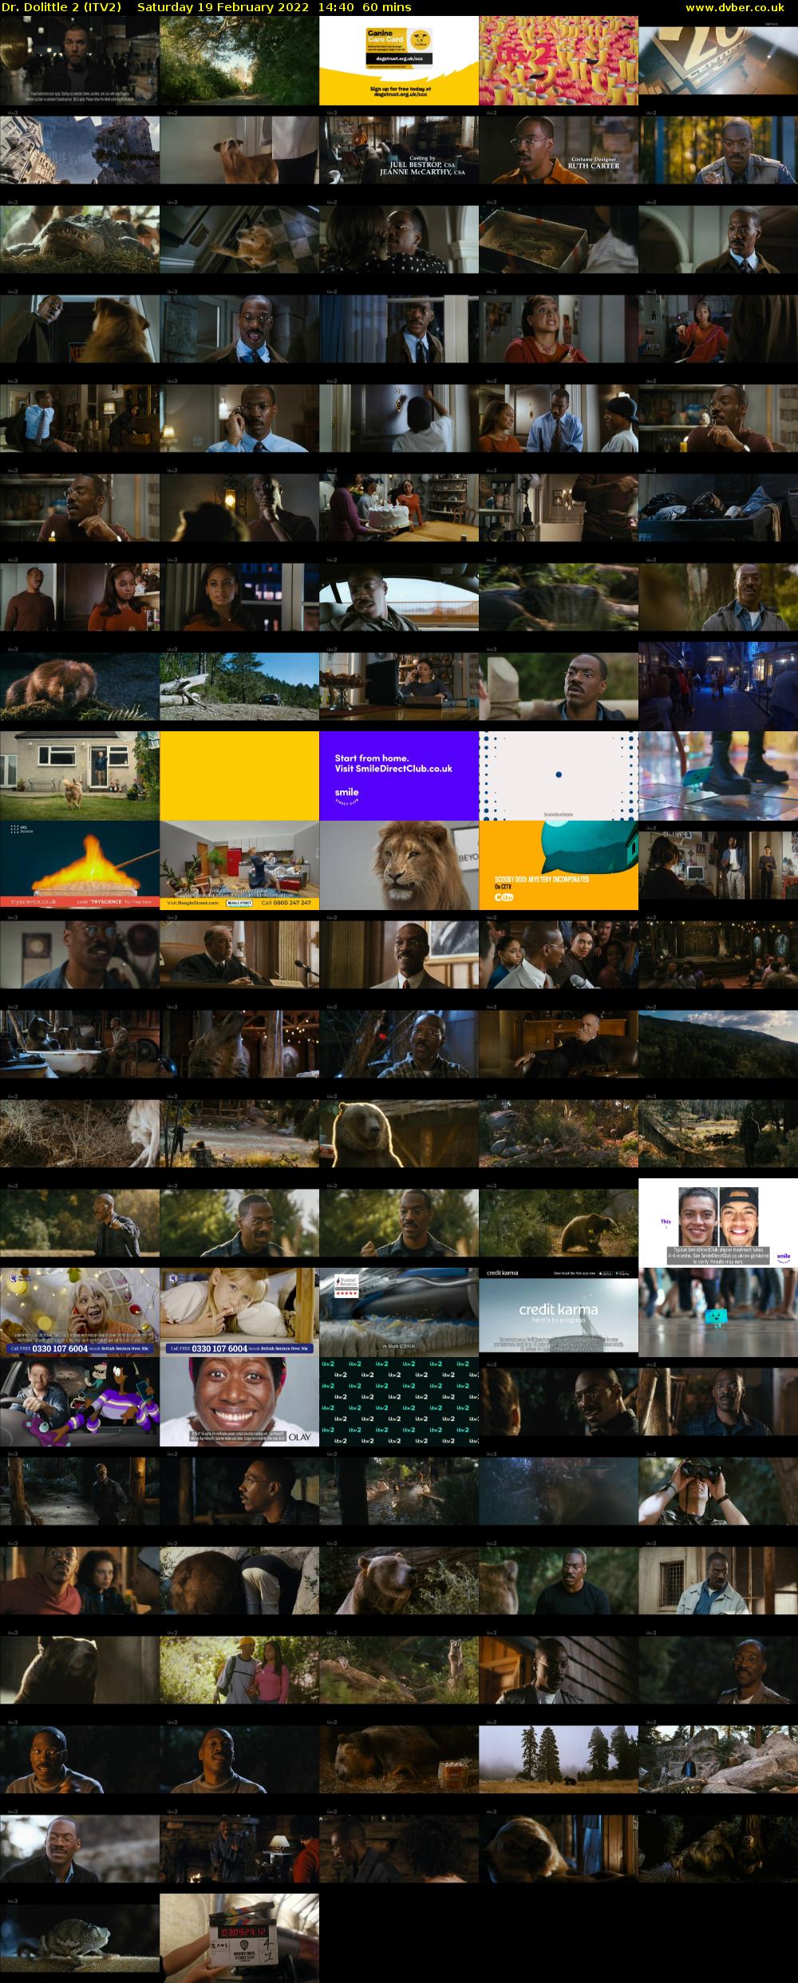Click the alligator close-up thumbnail
798x1983 pixels.
point(80,239)
